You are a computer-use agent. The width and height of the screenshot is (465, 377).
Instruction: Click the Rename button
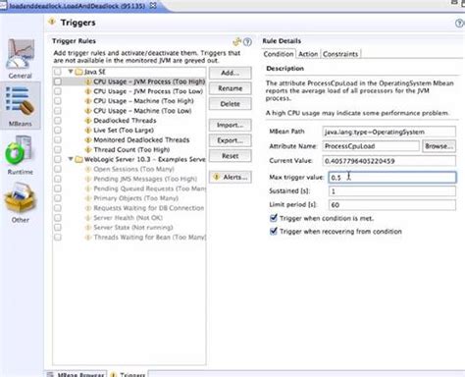[x=231, y=88]
